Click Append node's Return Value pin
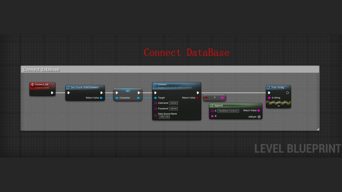Image resolution: width=342 pixels, height=192 pixels. tap(259, 111)
